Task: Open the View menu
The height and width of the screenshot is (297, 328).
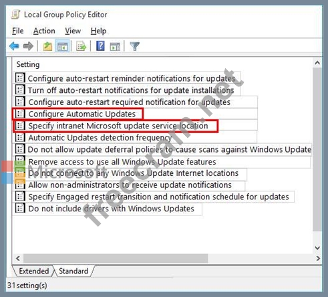Action: pyautogui.click(x=73, y=31)
